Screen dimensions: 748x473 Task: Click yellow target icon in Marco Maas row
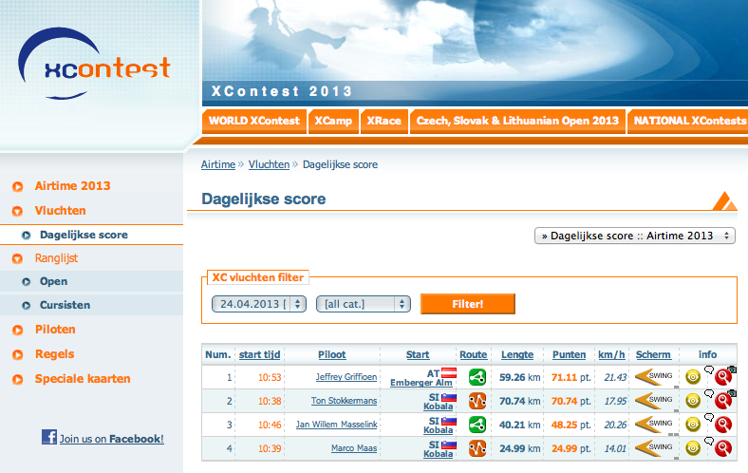[693, 448]
